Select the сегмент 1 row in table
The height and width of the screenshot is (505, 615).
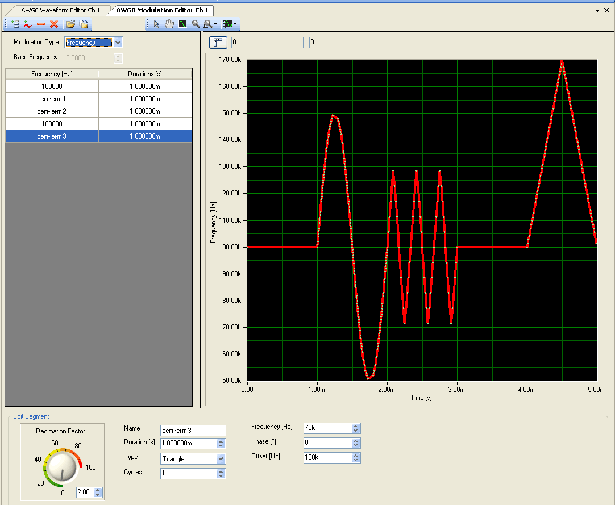(x=52, y=99)
